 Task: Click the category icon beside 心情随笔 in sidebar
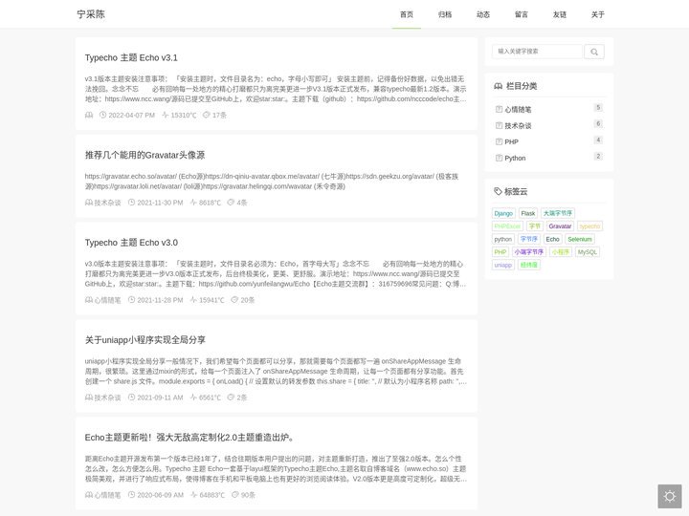tap(499, 109)
